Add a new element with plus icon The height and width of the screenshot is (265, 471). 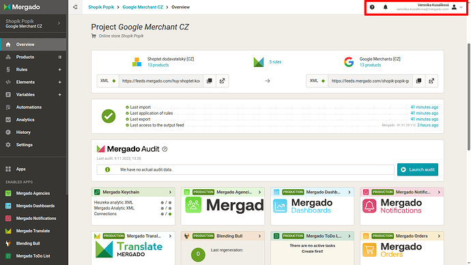click(59, 82)
